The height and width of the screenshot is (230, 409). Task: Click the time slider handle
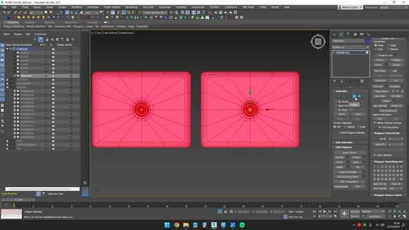[x=19, y=199]
